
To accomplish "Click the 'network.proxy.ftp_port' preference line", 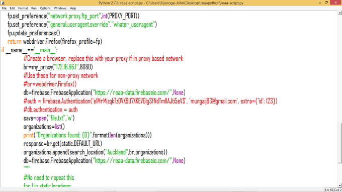I will (x=73, y=16).
